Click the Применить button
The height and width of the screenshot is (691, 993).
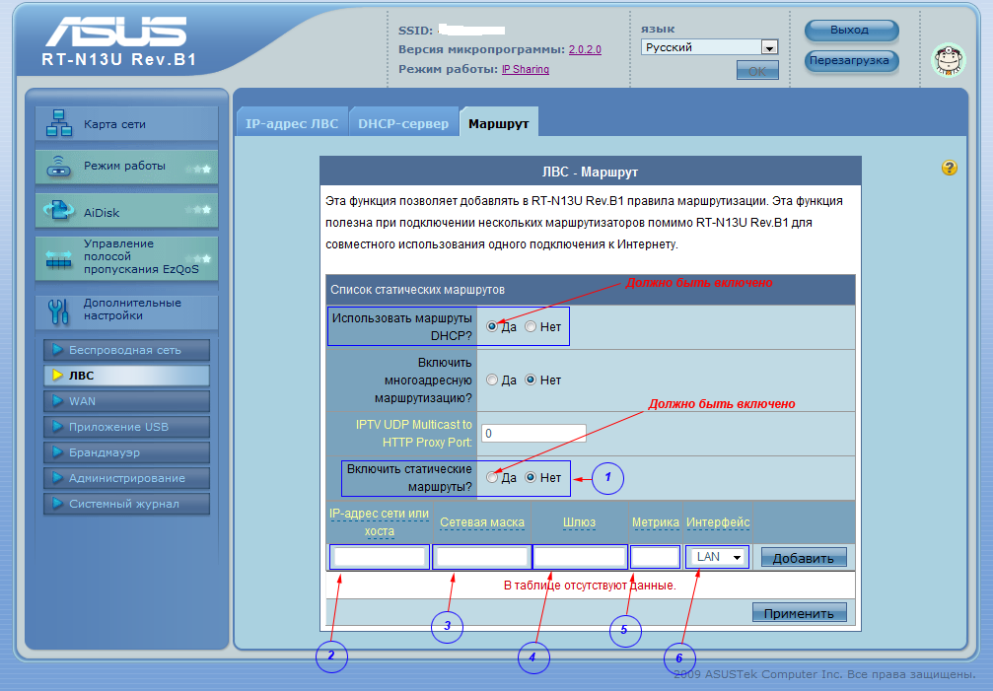(x=799, y=612)
